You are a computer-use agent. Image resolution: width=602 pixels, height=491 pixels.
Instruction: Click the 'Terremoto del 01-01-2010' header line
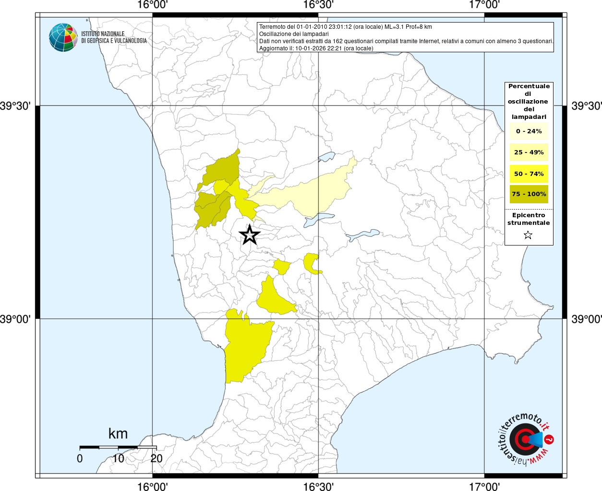pyautogui.click(x=346, y=27)
